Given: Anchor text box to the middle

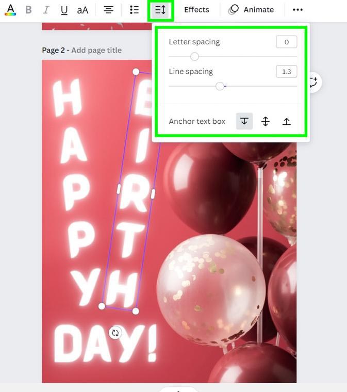Looking at the screenshot, I should 266,121.
